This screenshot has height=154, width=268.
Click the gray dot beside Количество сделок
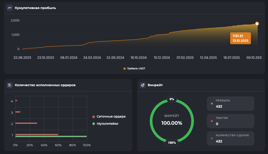[x=212, y=138]
